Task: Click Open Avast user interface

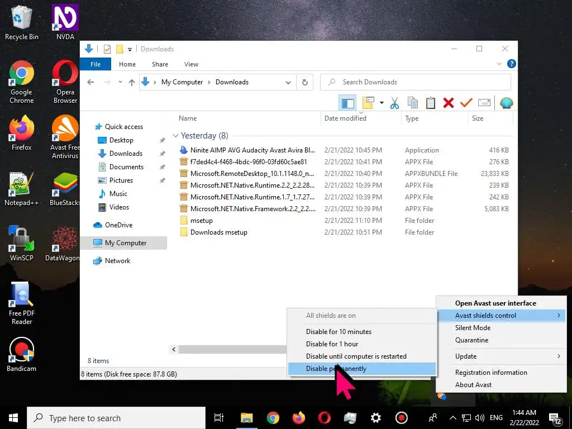Action: pos(501,303)
